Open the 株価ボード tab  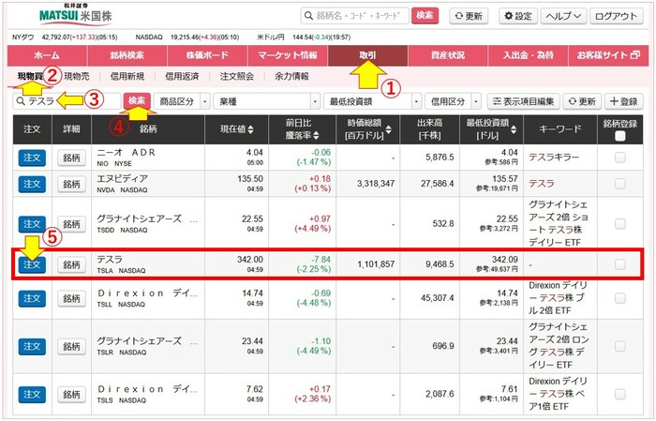(207, 55)
